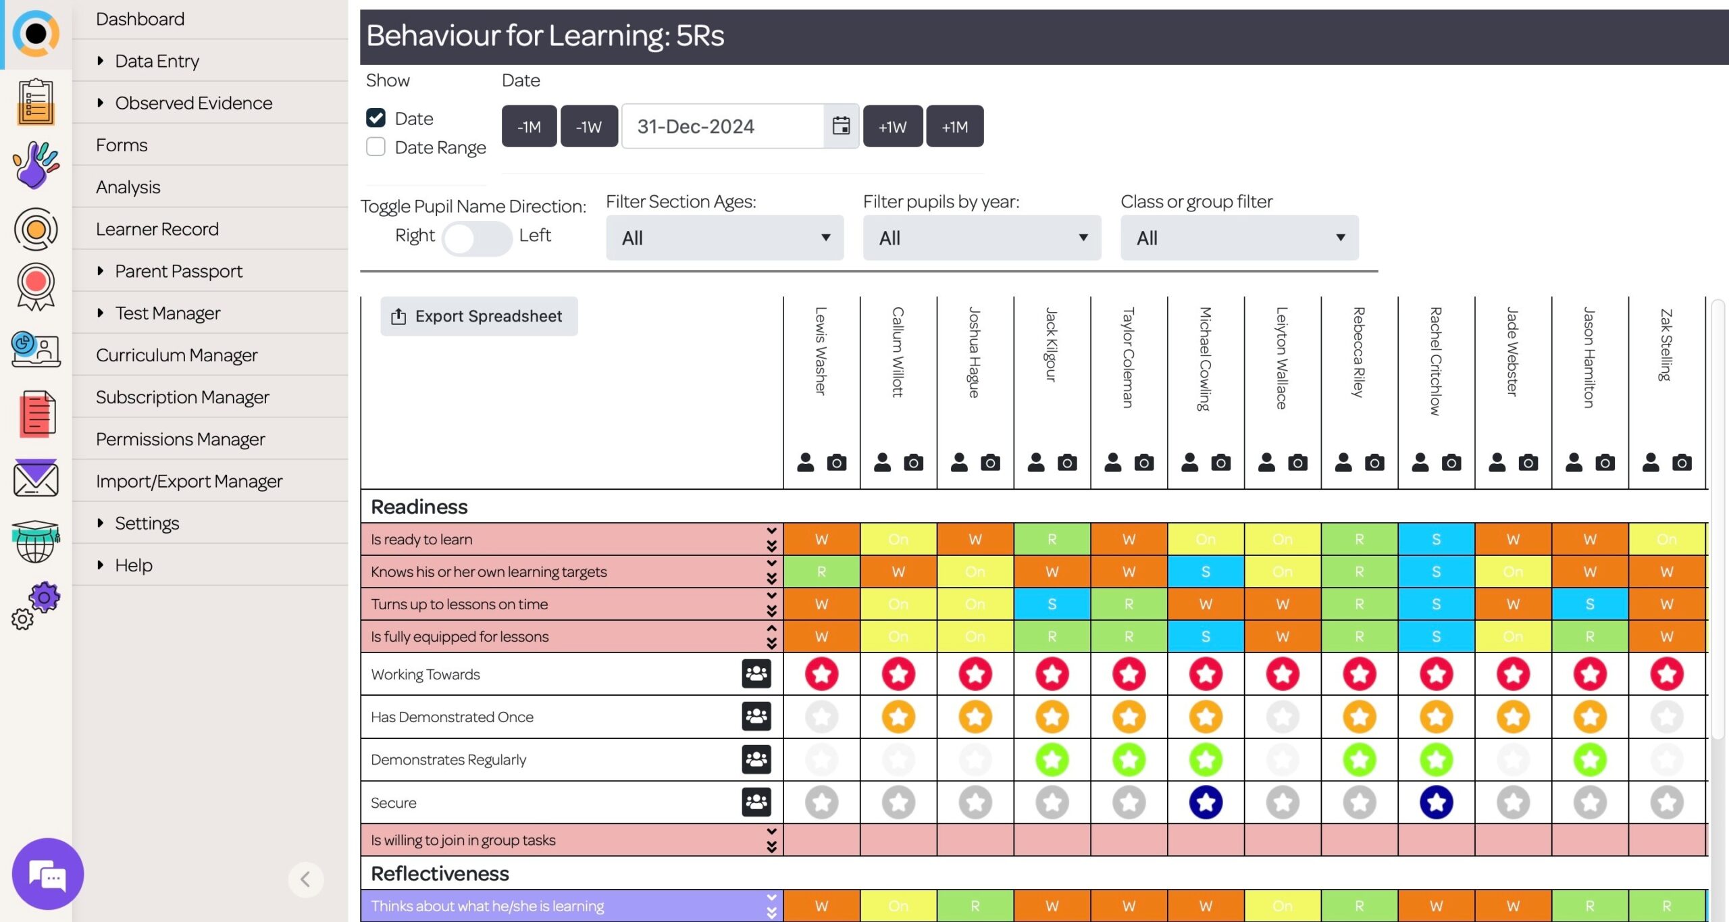Screen dimensions: 1729x922
Task: Go to Curriculum Manager
Action: (x=176, y=355)
